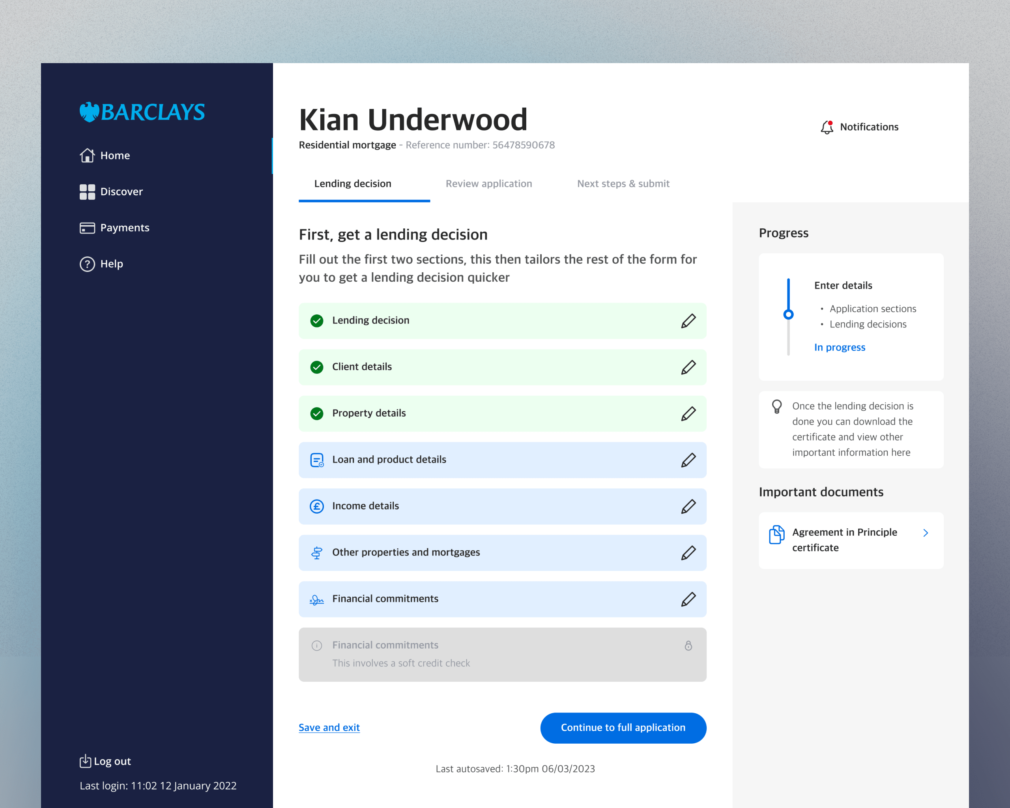
Task: Open the Client details row
Action: 502,367
